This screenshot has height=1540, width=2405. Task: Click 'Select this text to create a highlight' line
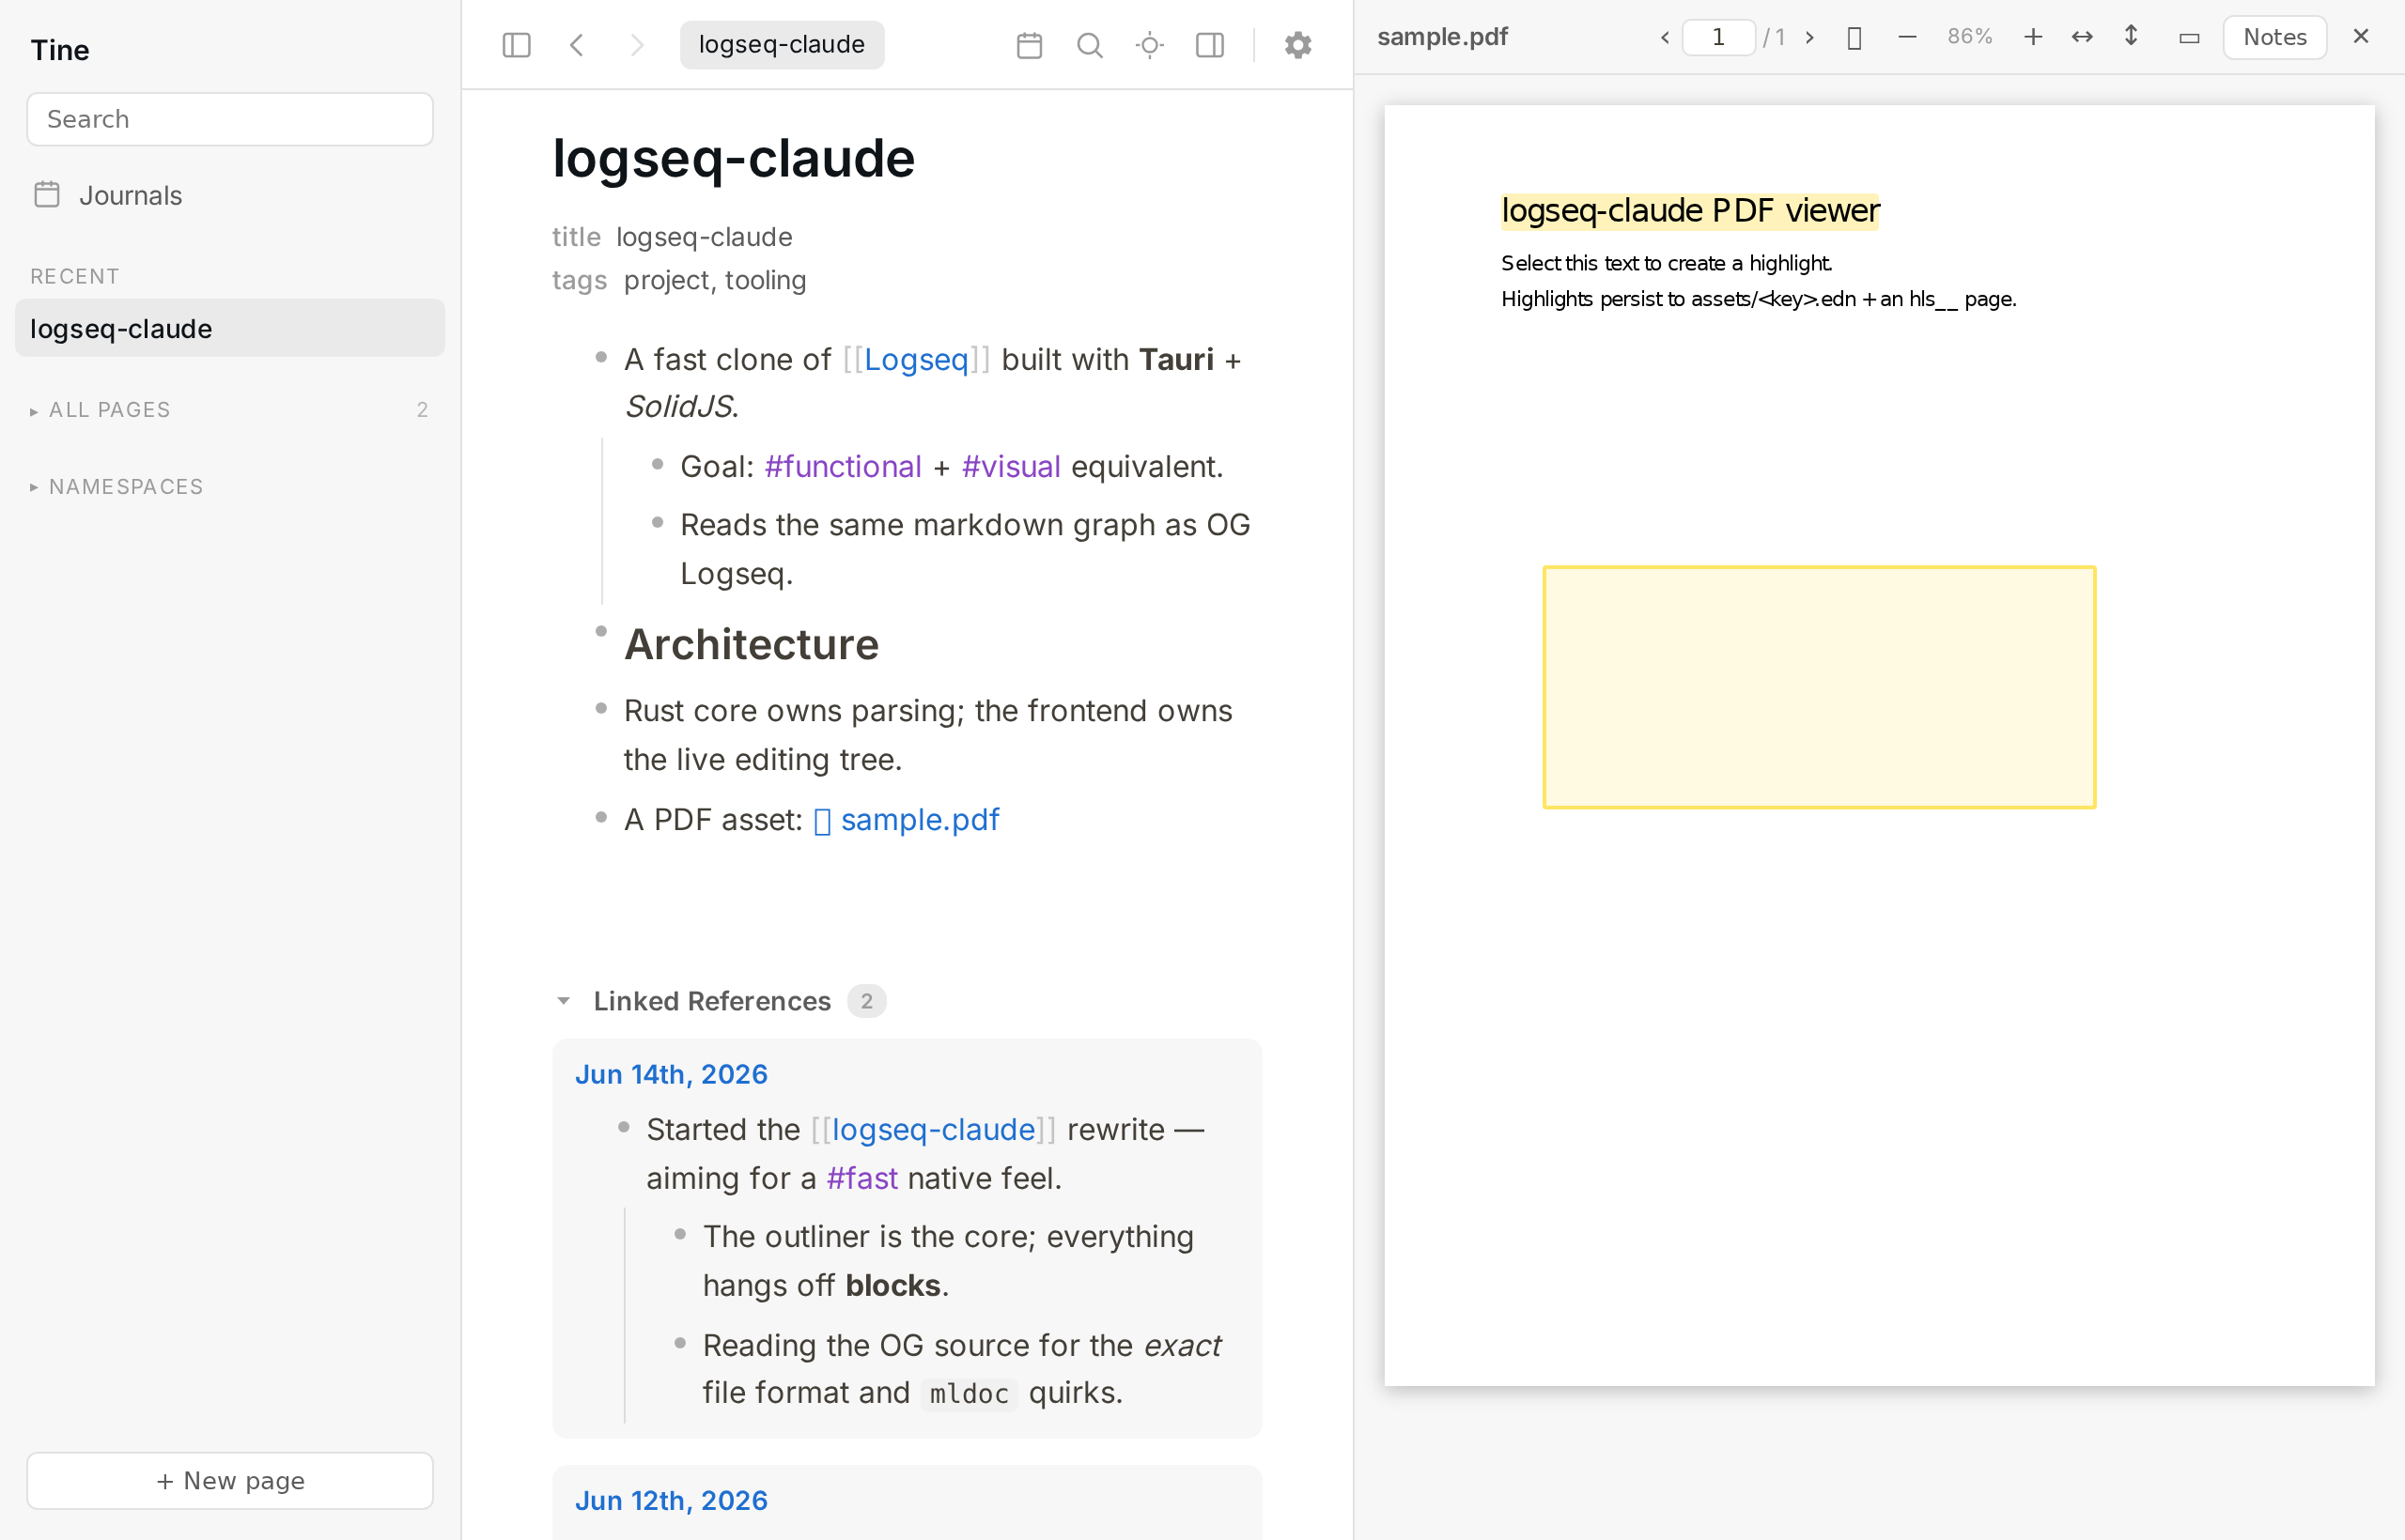(x=1667, y=263)
